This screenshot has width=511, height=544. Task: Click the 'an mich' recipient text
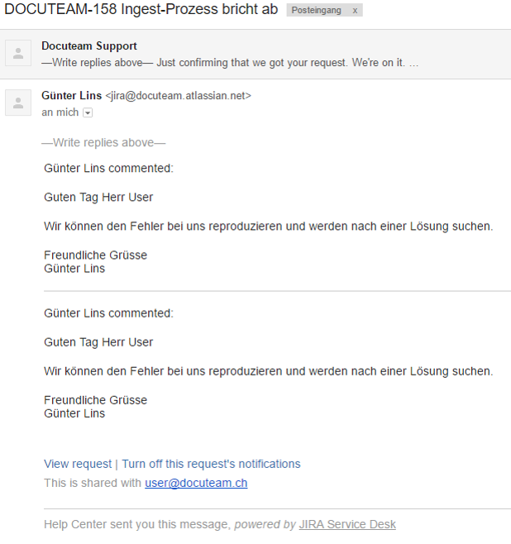point(60,112)
